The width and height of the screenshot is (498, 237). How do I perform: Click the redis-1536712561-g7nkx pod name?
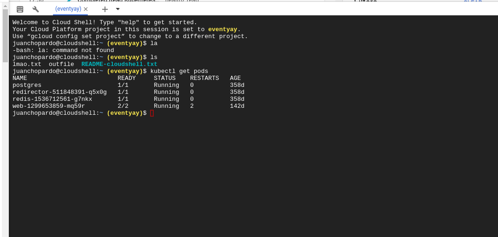click(52, 99)
